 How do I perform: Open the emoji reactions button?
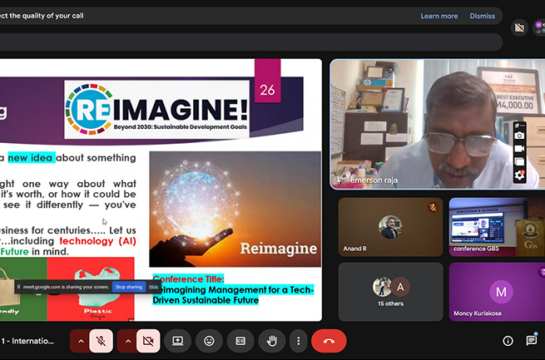tap(209, 340)
